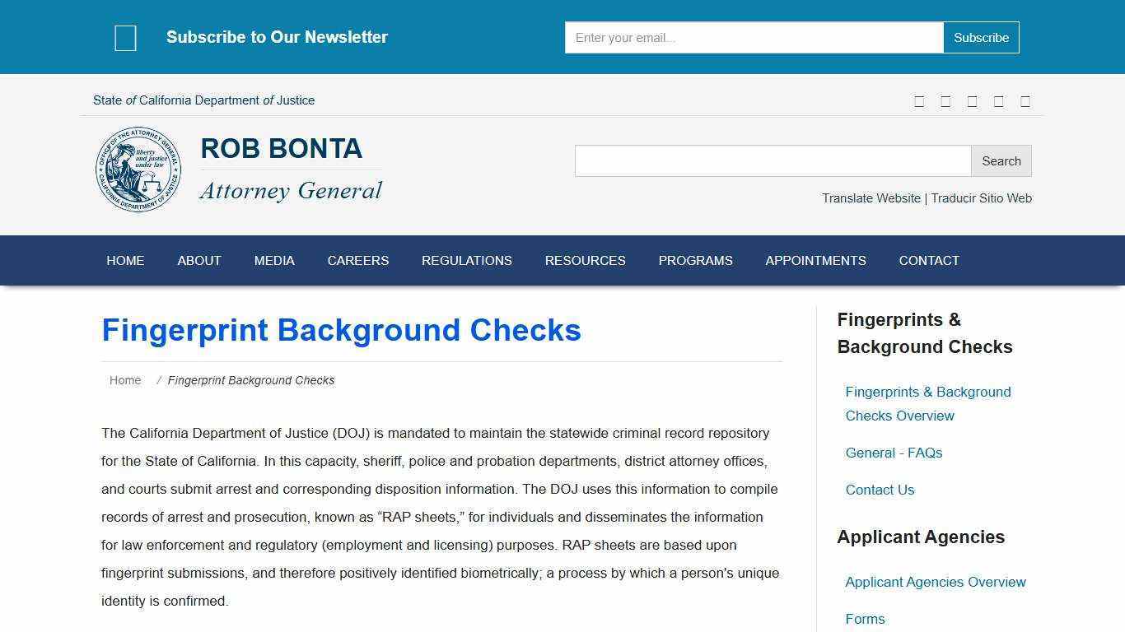Viewport: 1125px width, 632px height.
Task: Click the fourth social media icon in header
Action: [x=998, y=100]
